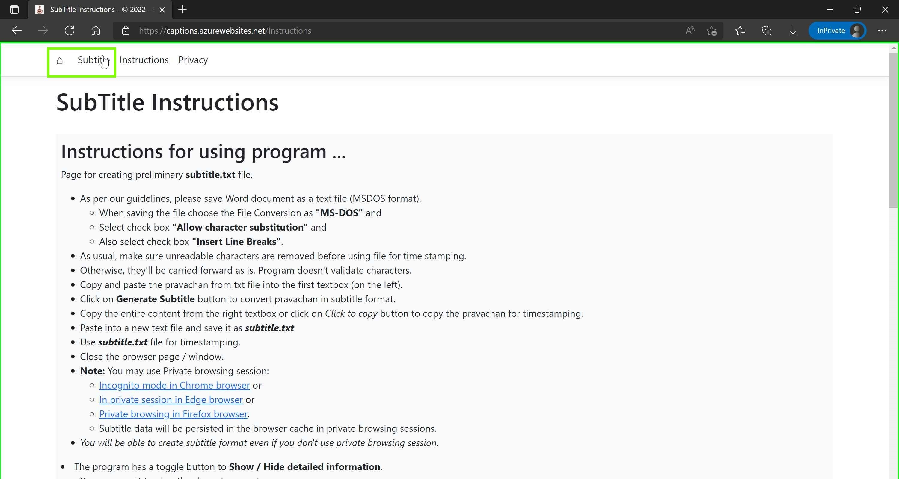
Task: Click the site home icon in navbar
Action: (60, 61)
